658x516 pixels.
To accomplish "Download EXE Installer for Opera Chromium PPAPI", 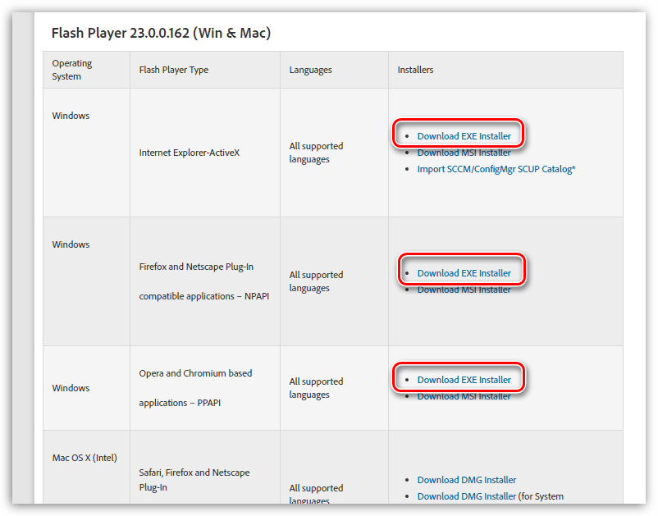I will pyautogui.click(x=464, y=380).
